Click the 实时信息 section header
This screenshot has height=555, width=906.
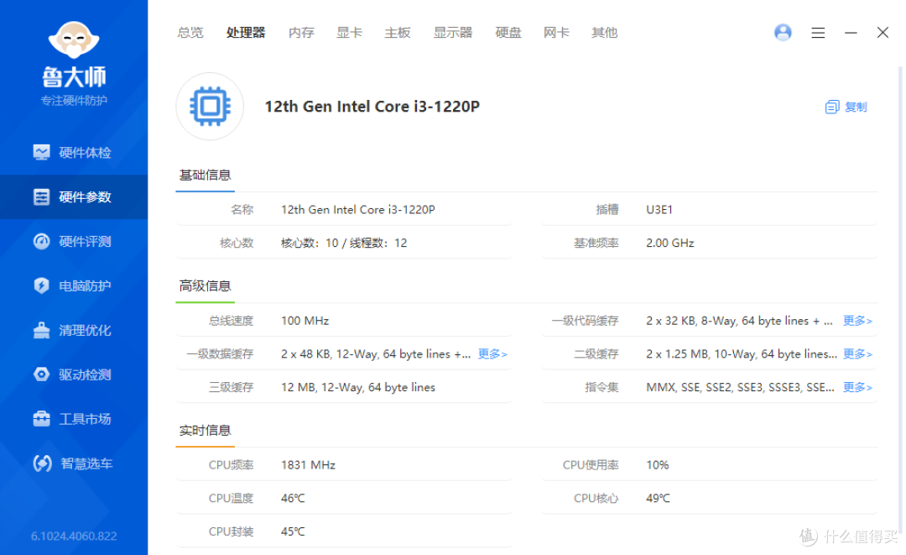(206, 431)
